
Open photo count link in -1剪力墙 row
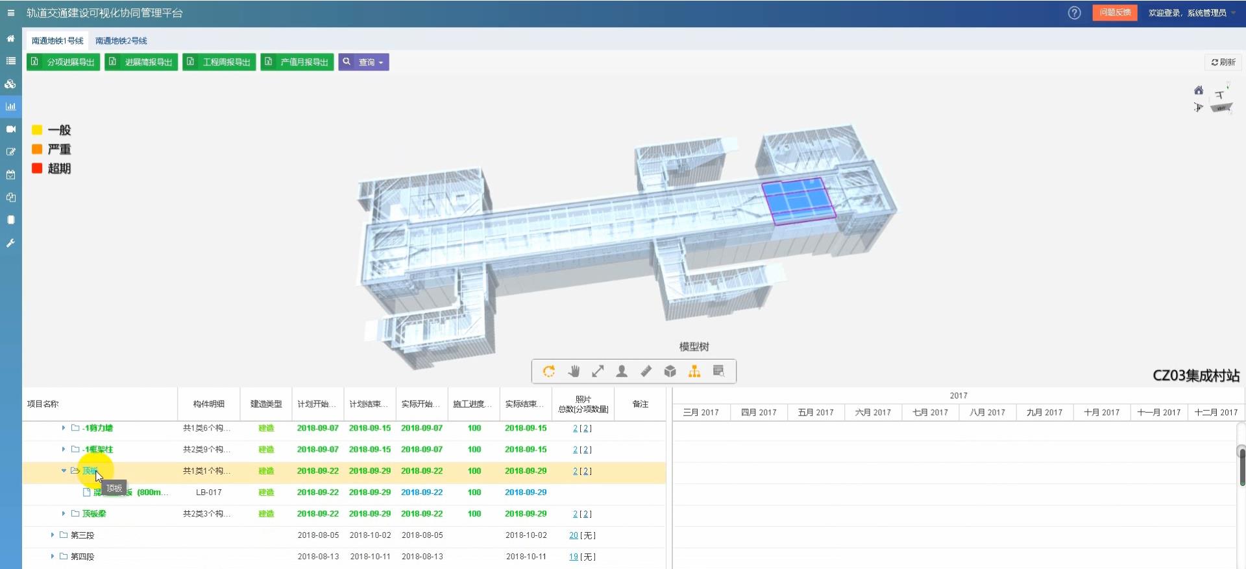click(575, 428)
